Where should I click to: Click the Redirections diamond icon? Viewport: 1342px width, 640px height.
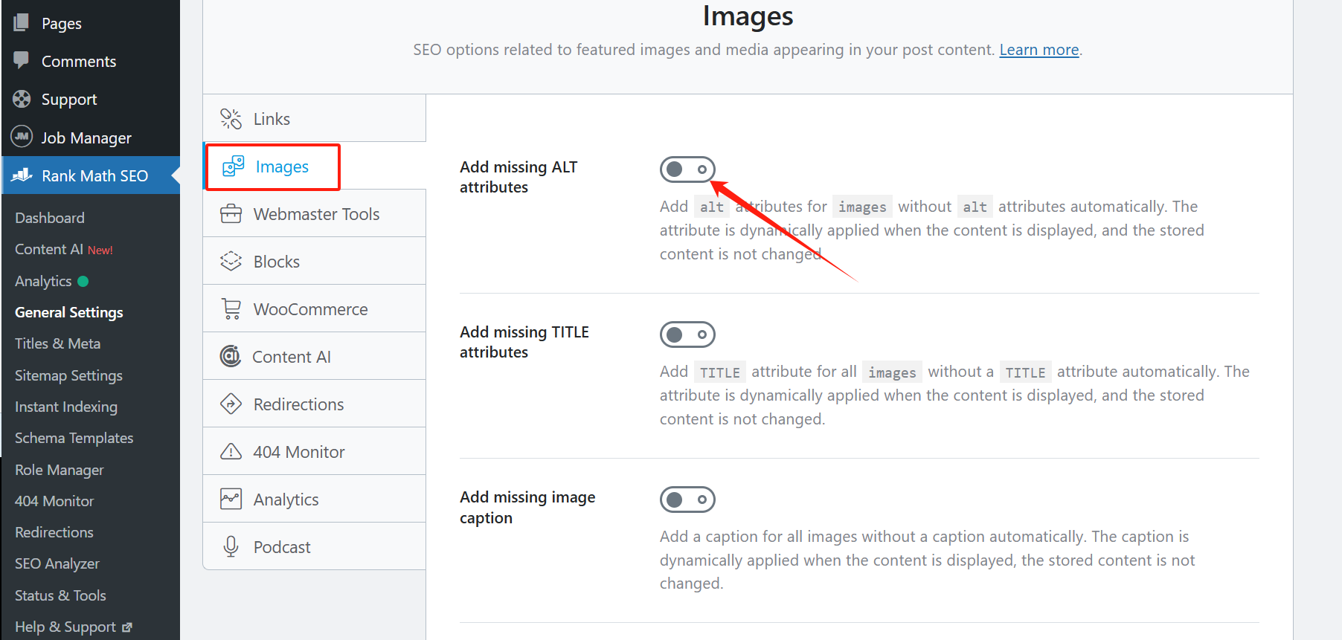[231, 404]
